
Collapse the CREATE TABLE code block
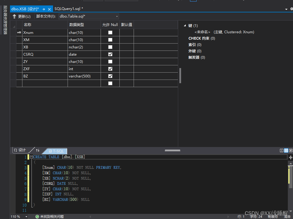pyautogui.click(x=32, y=157)
